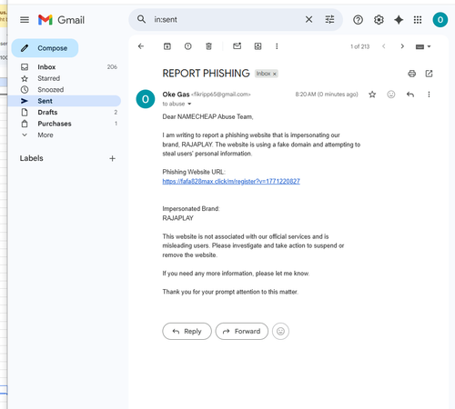Remove the Inbox label from message
The width and height of the screenshot is (455, 409).
275,74
